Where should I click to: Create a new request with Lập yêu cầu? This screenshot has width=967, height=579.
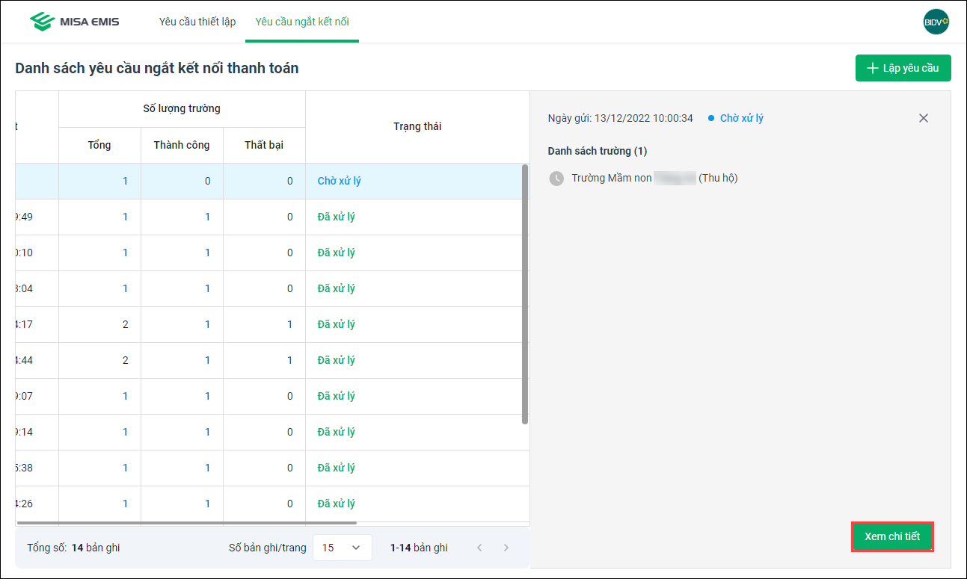tap(903, 68)
